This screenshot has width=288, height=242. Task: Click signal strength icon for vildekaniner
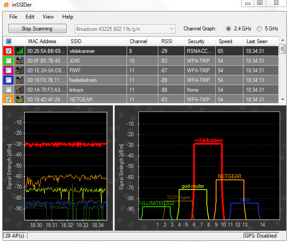(20, 51)
